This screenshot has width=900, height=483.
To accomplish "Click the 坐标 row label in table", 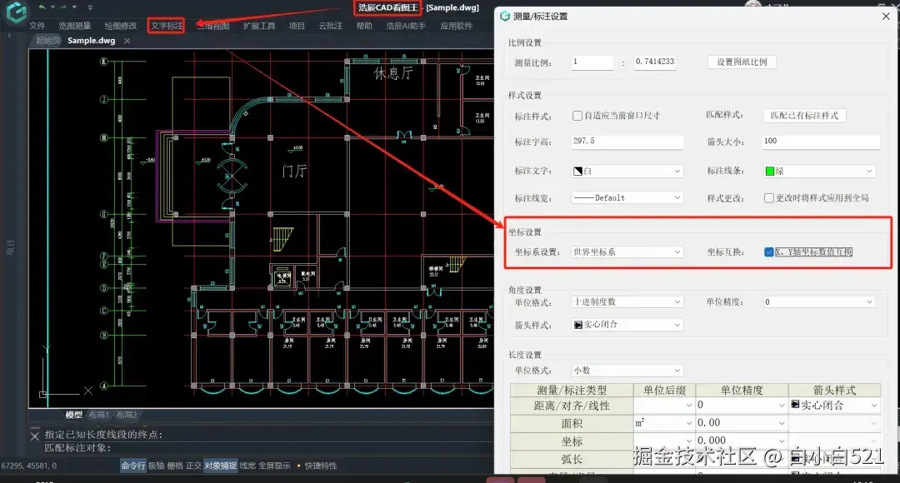I will pyautogui.click(x=572, y=441).
